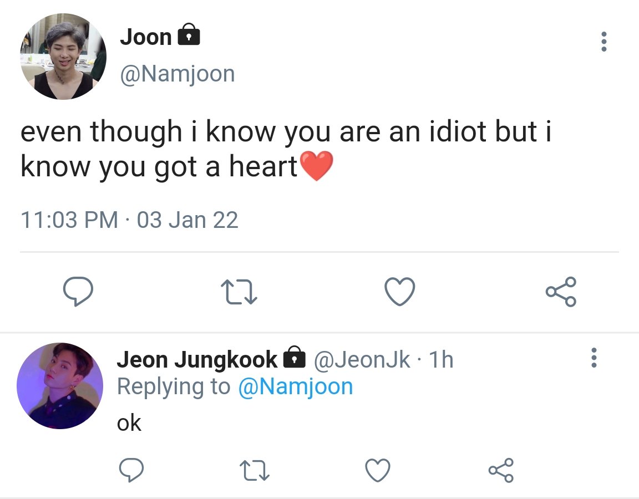The image size is (639, 499).
Task: Share Jeon Jungkook's reply tweet
Action: (x=501, y=471)
